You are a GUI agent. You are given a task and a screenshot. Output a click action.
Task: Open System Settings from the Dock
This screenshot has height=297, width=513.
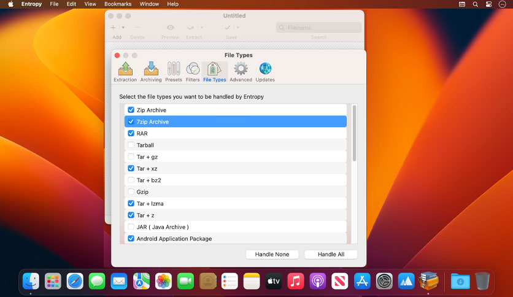click(x=384, y=281)
